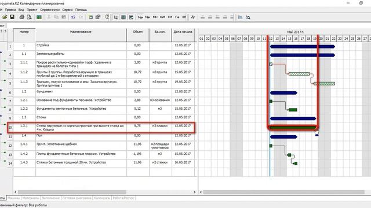
Task: Click the dark blue Стройка summary Gantt bar
Action: pos(303,46)
